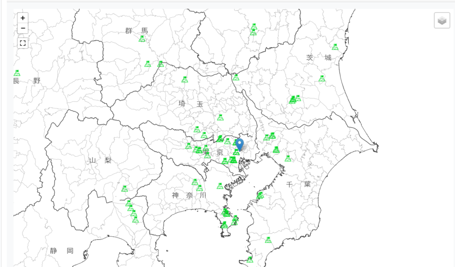
Task: Click green flag marker east of 神奈川 label
Action: click(x=220, y=186)
